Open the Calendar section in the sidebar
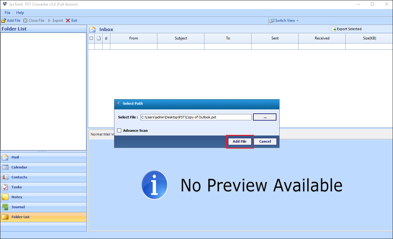Viewport: 393px width, 239px height. click(x=43, y=167)
